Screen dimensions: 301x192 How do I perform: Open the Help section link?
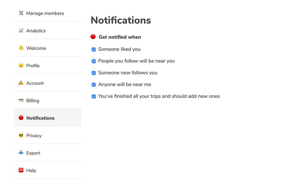point(31,170)
